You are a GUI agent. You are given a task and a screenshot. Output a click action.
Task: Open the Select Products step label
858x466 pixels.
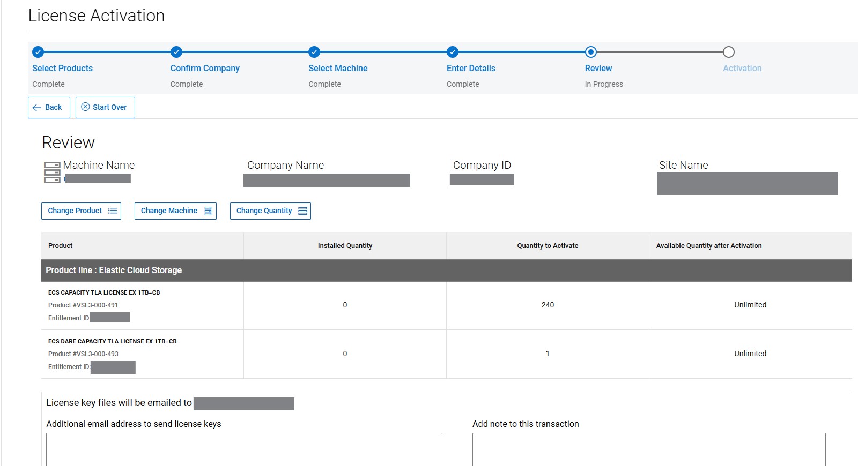pos(62,68)
